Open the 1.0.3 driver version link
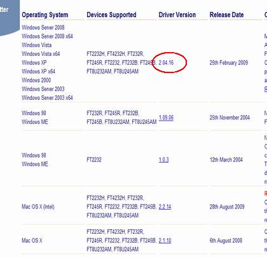267x258 pixels. pos(164,160)
